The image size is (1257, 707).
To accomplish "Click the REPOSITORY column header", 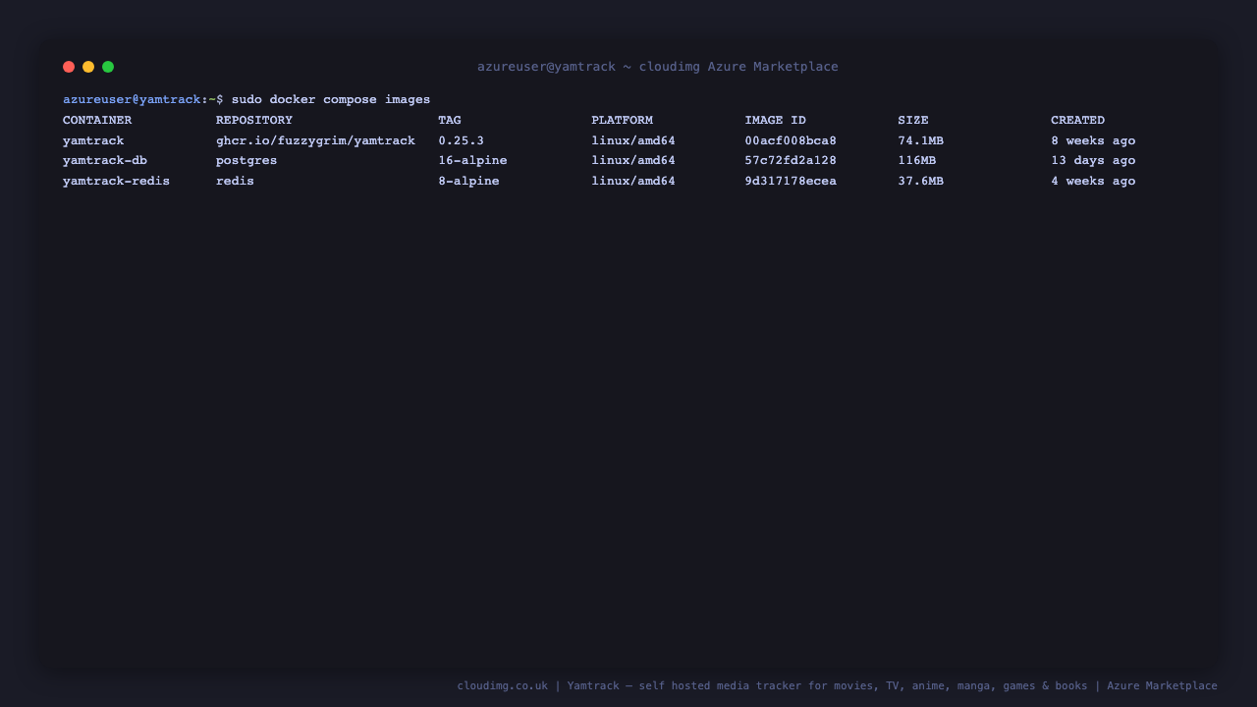I will click(254, 121).
